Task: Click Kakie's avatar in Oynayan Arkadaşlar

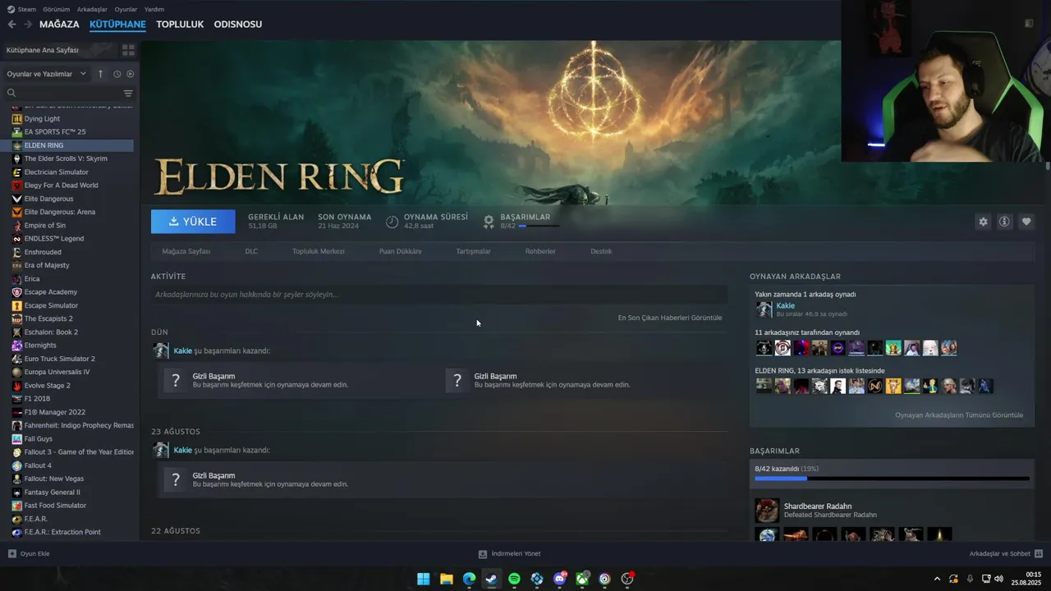Action: 764,309
